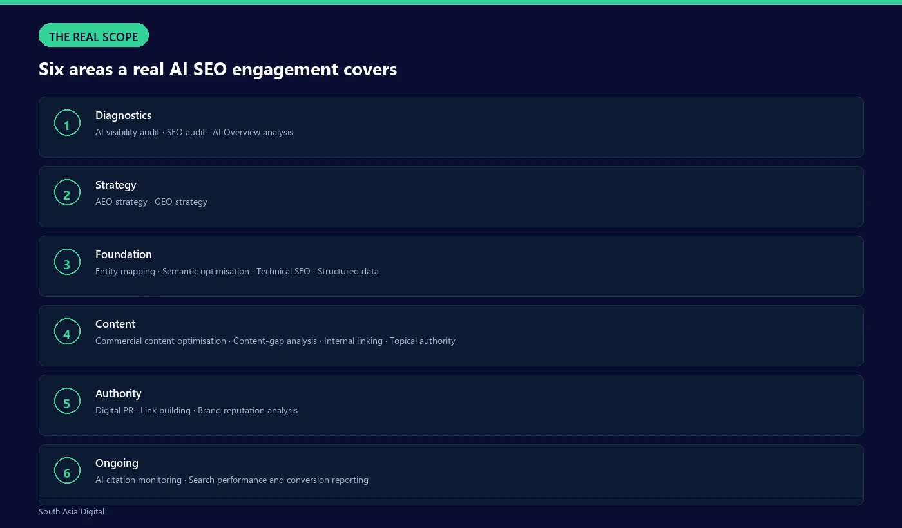Click THE REAL SCOPE badge
The width and height of the screenshot is (902, 528).
point(93,35)
